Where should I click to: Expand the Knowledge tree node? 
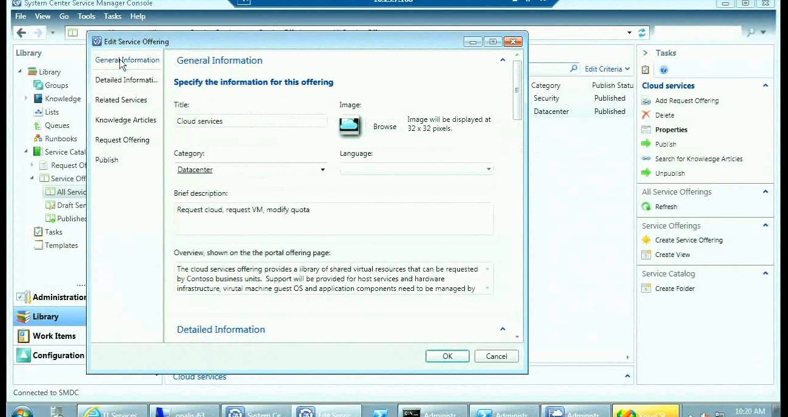(26, 98)
